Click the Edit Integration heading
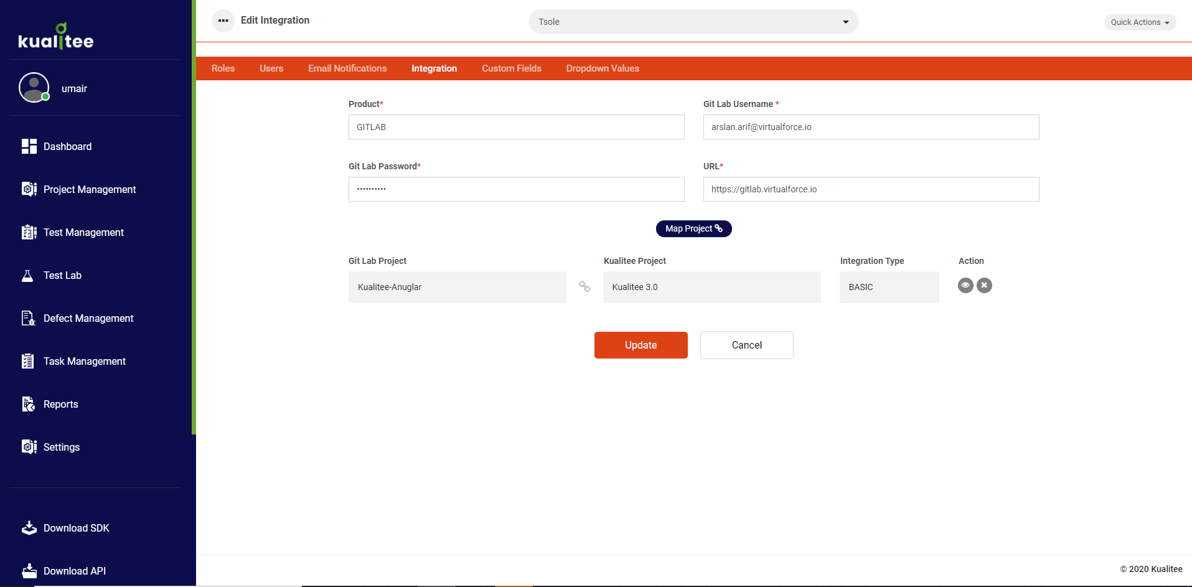Viewport: 1192px width, 587px height. click(x=275, y=21)
